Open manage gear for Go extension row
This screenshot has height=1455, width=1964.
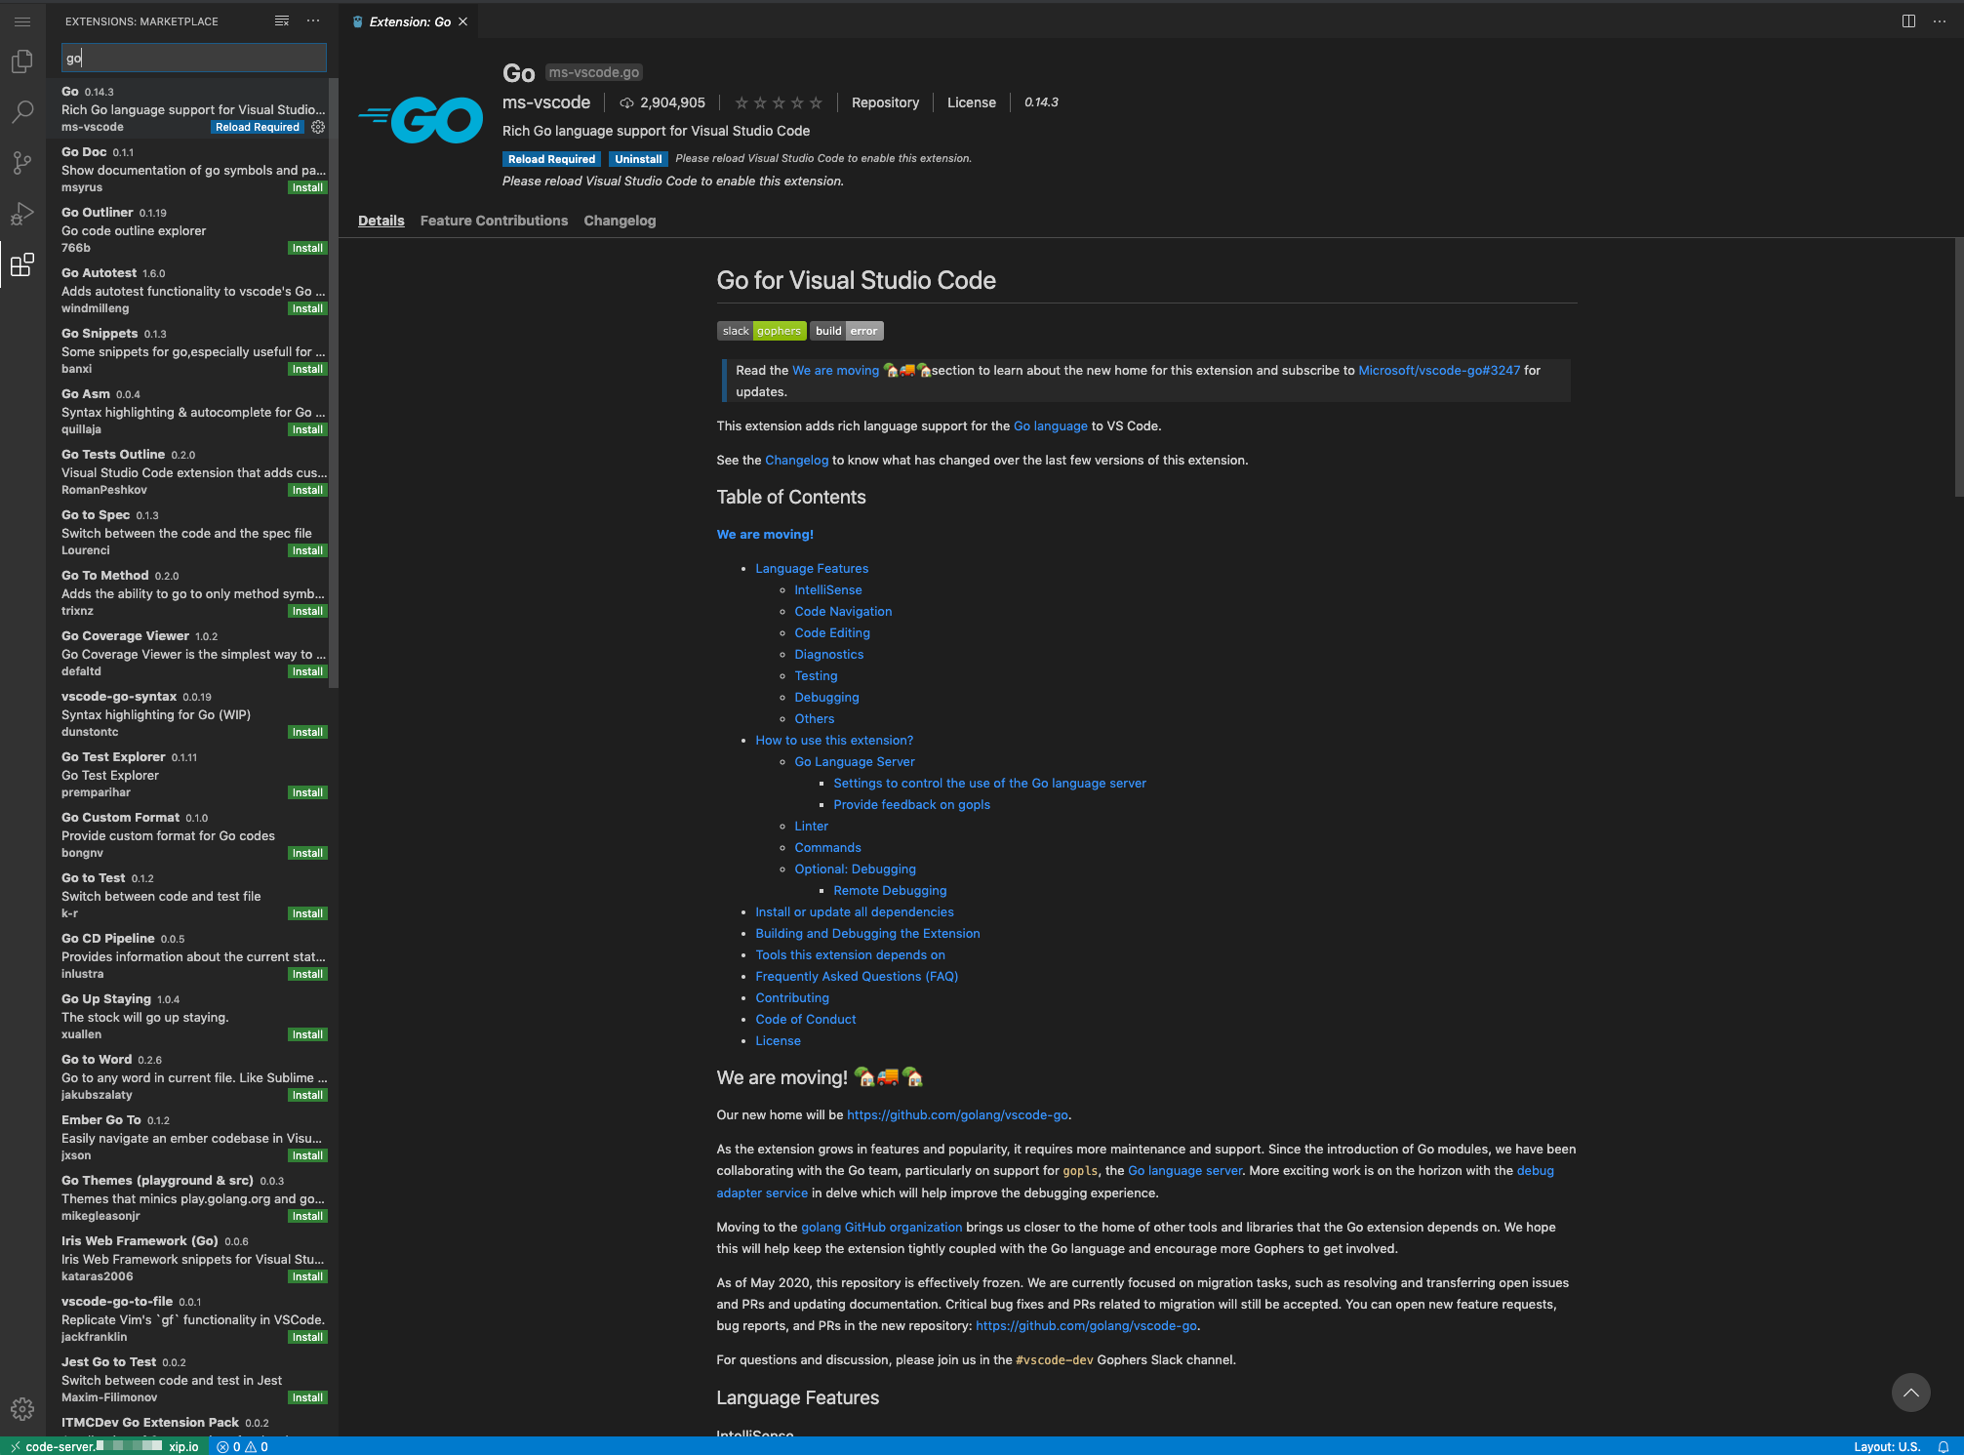click(x=318, y=127)
